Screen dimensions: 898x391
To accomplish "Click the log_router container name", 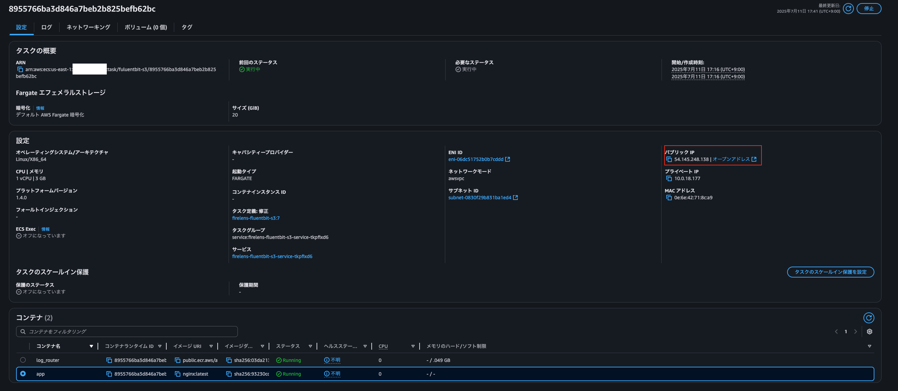I will (48, 360).
